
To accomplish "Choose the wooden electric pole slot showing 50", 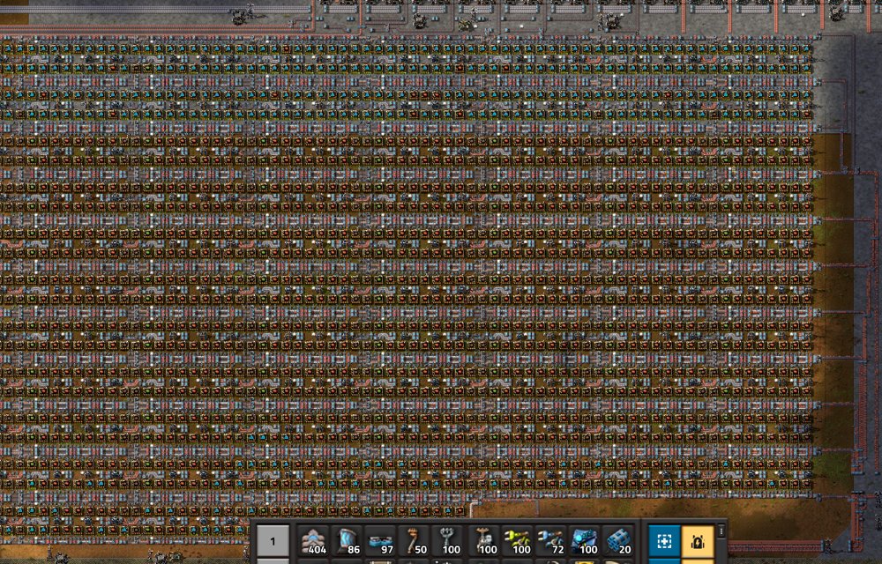I will [x=414, y=540].
